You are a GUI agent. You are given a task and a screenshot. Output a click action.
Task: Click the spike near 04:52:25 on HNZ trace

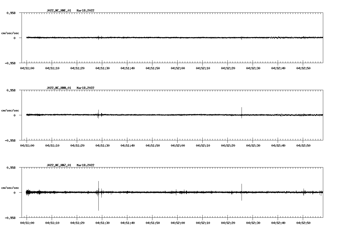pyautogui.click(x=242, y=192)
